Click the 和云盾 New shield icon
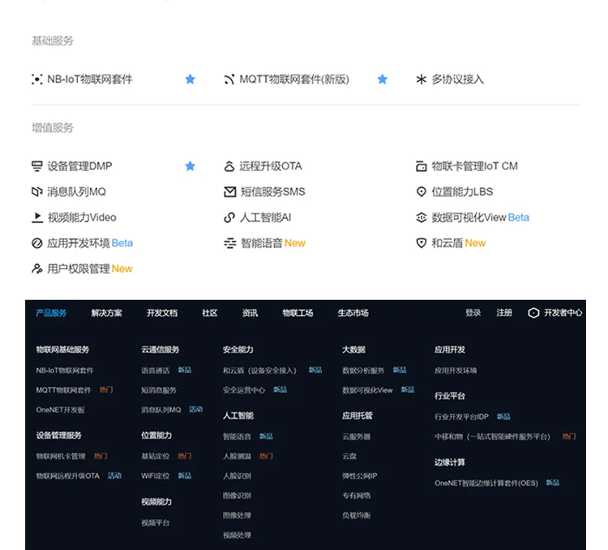The height and width of the screenshot is (550, 608). (x=421, y=243)
